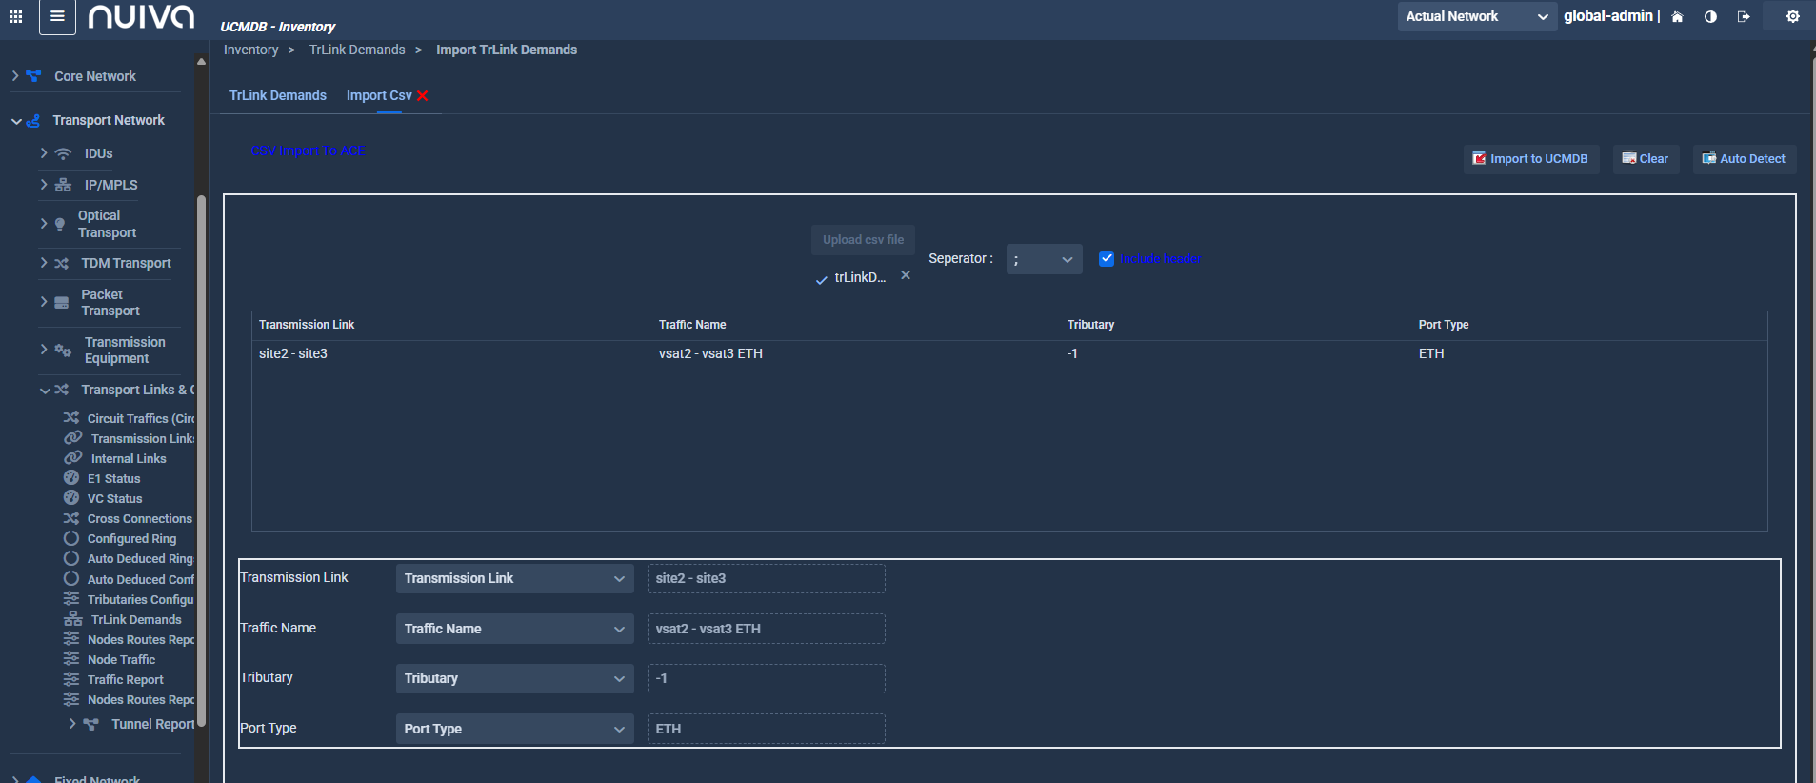Click the Auto Detect button
This screenshot has height=783, width=1816.
coord(1744,159)
